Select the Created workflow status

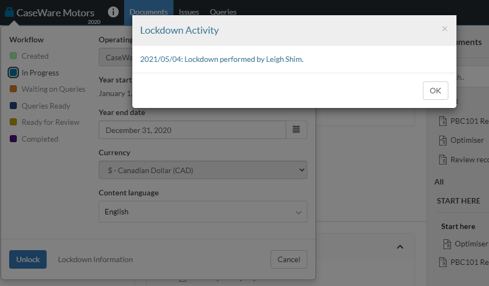[x=14, y=56]
